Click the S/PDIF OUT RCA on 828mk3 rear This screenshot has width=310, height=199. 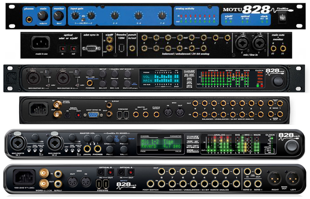(58, 184)
